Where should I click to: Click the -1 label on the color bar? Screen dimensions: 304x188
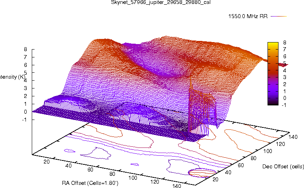pos(284,105)
